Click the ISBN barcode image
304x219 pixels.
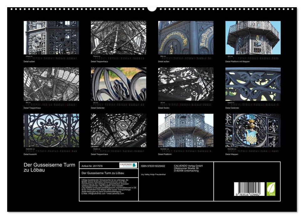point(249,190)
